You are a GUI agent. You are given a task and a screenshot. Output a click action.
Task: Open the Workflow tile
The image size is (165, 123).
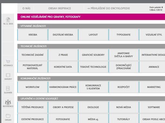pos(33,87)
